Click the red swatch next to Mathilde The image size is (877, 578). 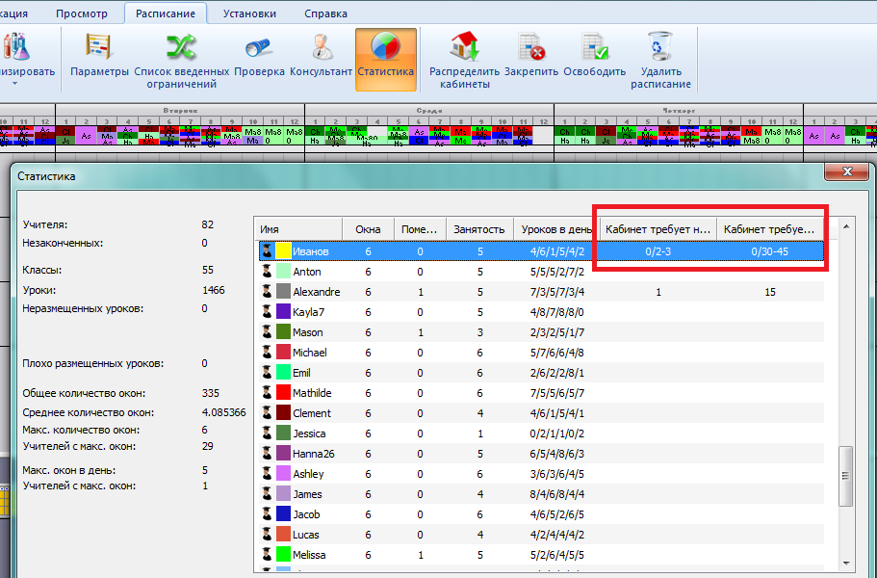pos(284,393)
